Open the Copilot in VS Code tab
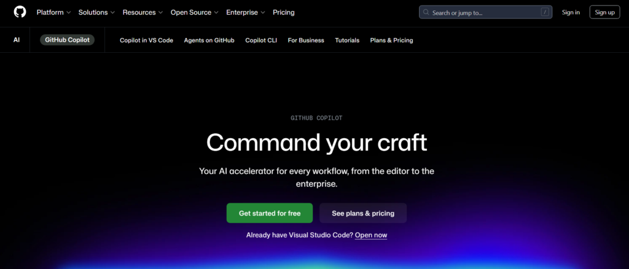The height and width of the screenshot is (269, 629). (146, 40)
